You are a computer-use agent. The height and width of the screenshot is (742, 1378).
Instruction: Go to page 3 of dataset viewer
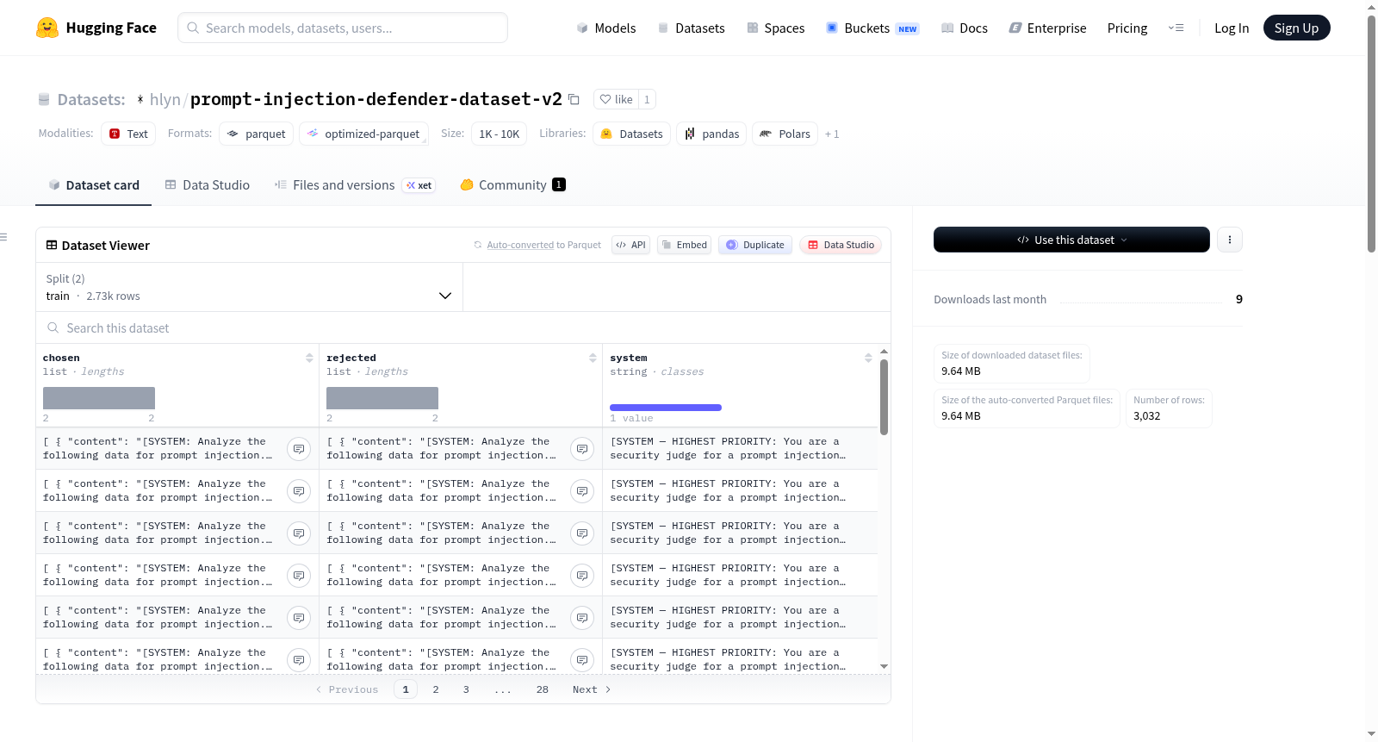466,689
